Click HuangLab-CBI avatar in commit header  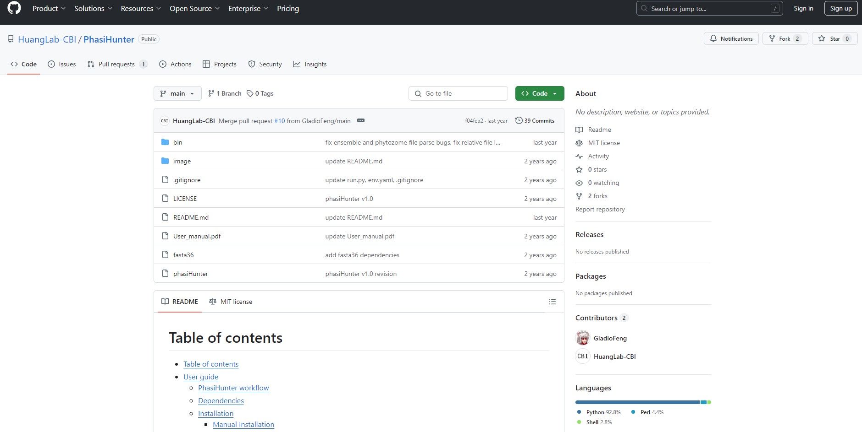165,121
